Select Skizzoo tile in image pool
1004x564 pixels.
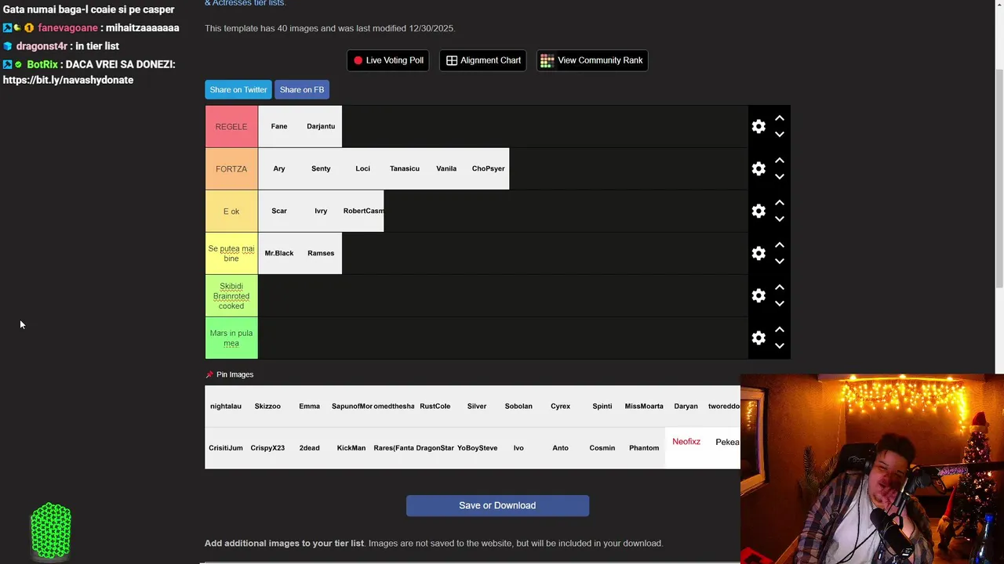point(267,406)
